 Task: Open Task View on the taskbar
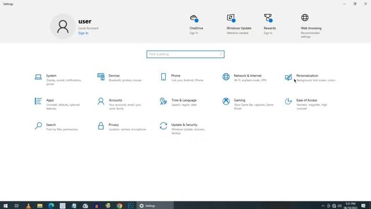pos(17,206)
